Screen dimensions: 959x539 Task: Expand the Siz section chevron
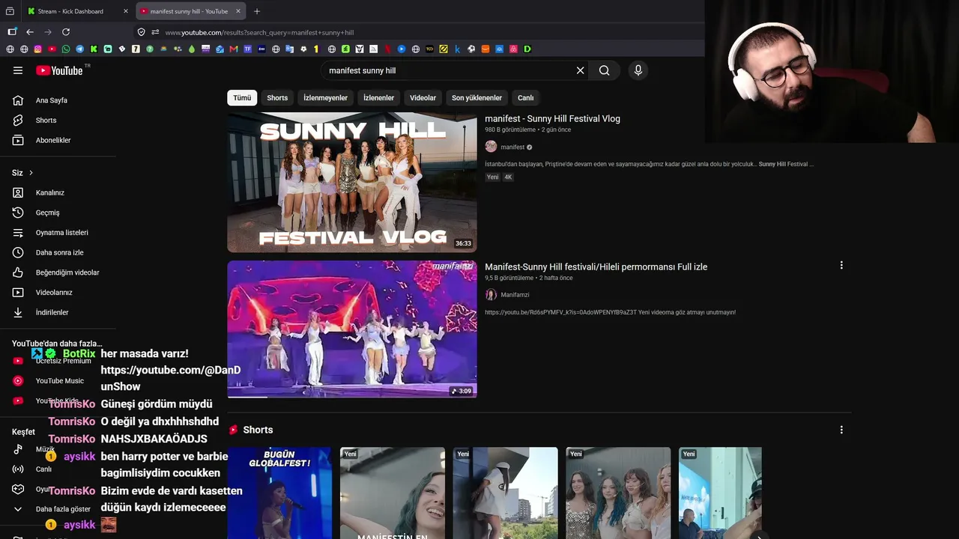coord(31,173)
